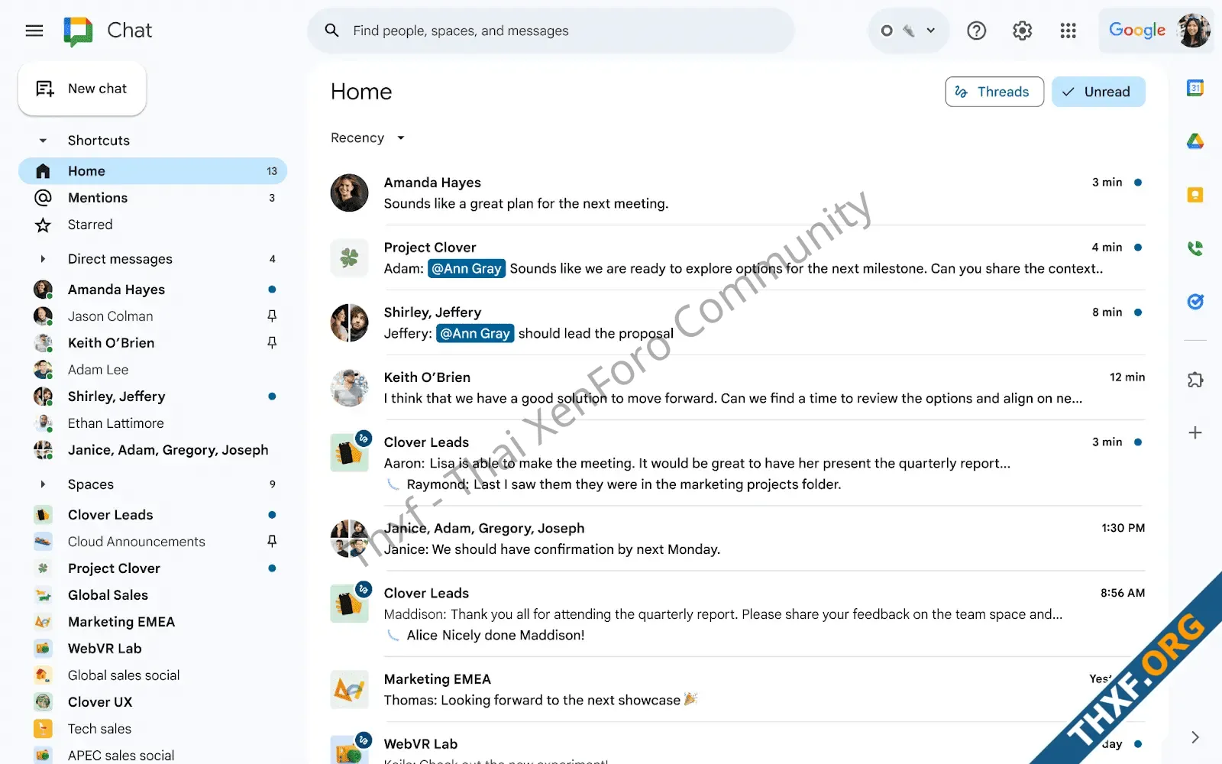1222x764 pixels.
Task: Open the main menu hamburger icon
Action: click(34, 31)
